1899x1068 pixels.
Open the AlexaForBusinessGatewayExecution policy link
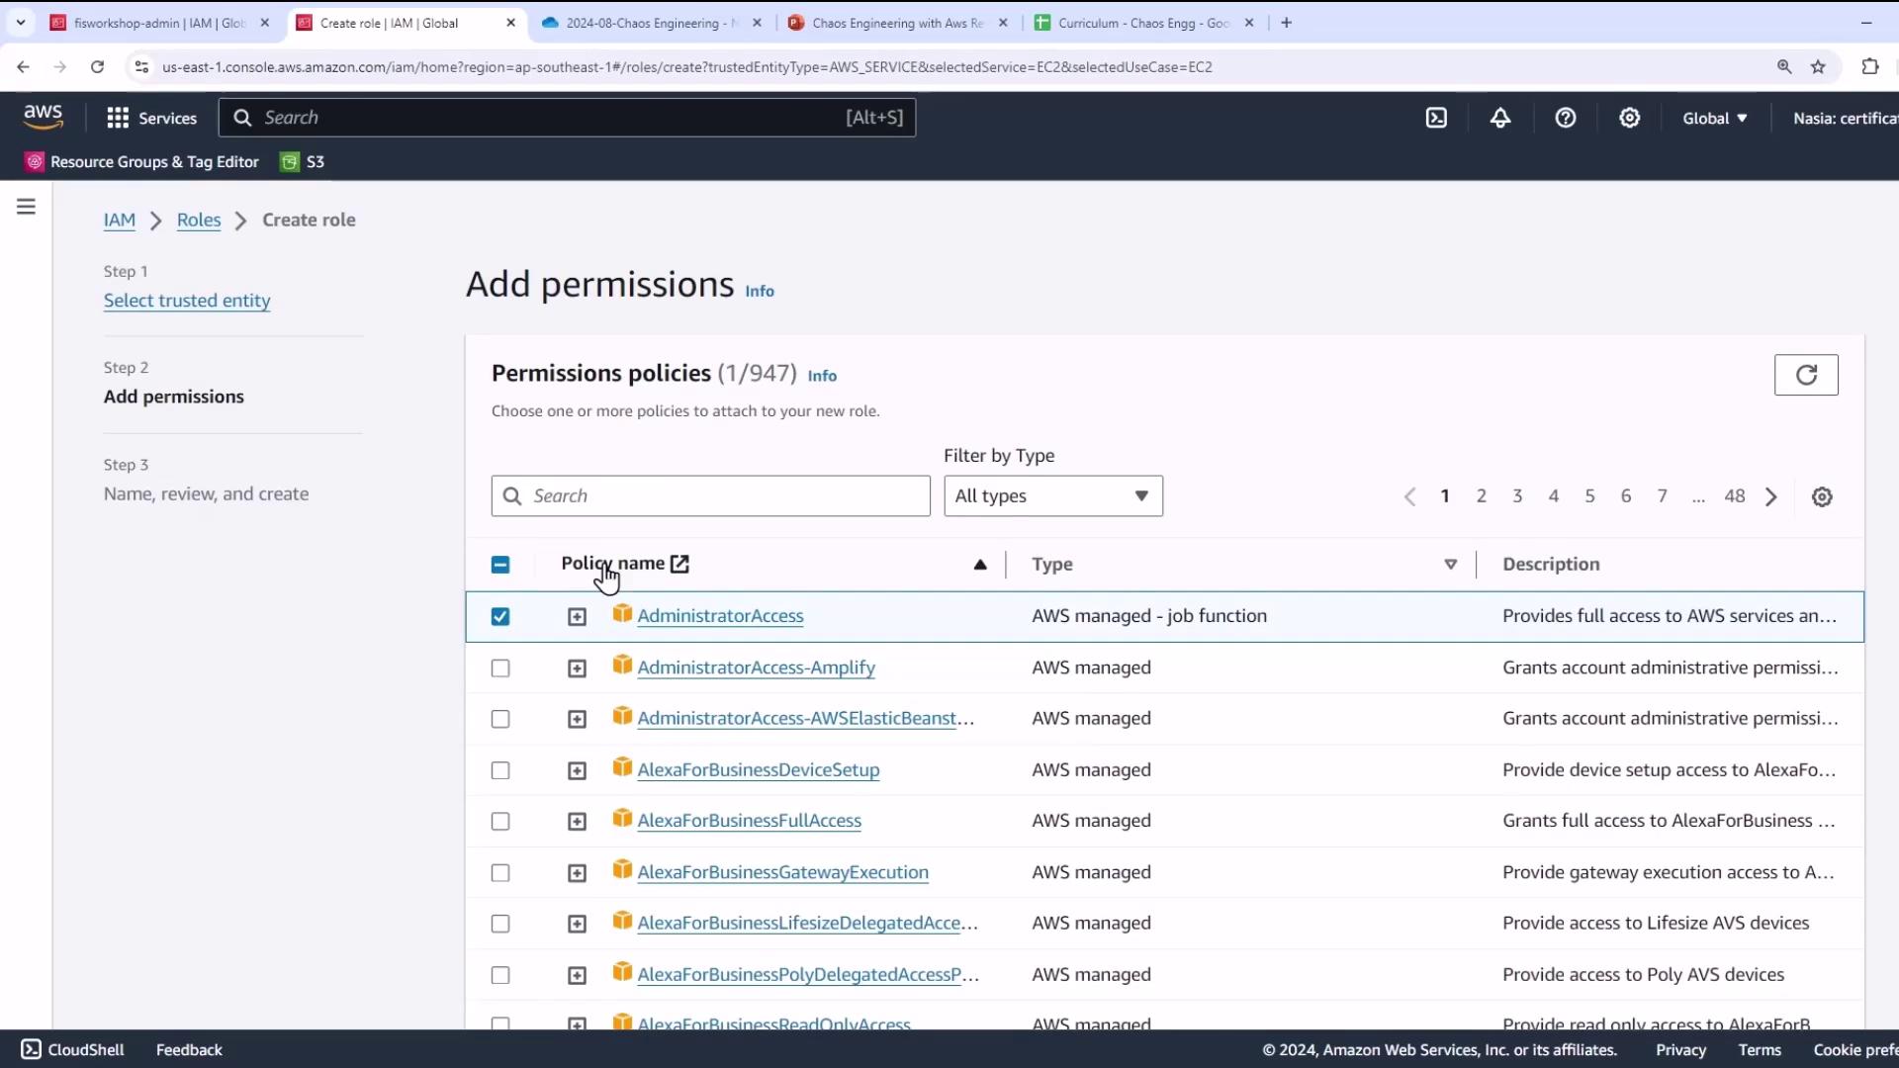[782, 872]
